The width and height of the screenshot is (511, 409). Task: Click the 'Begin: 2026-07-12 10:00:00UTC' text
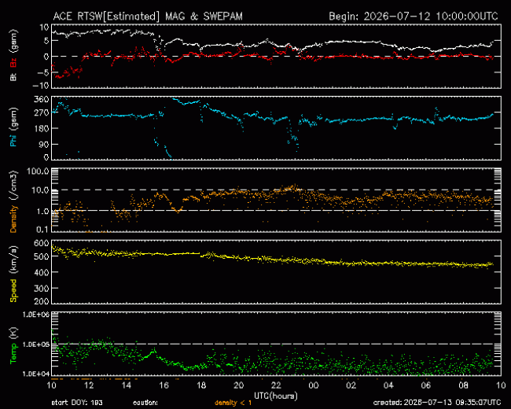pos(414,17)
